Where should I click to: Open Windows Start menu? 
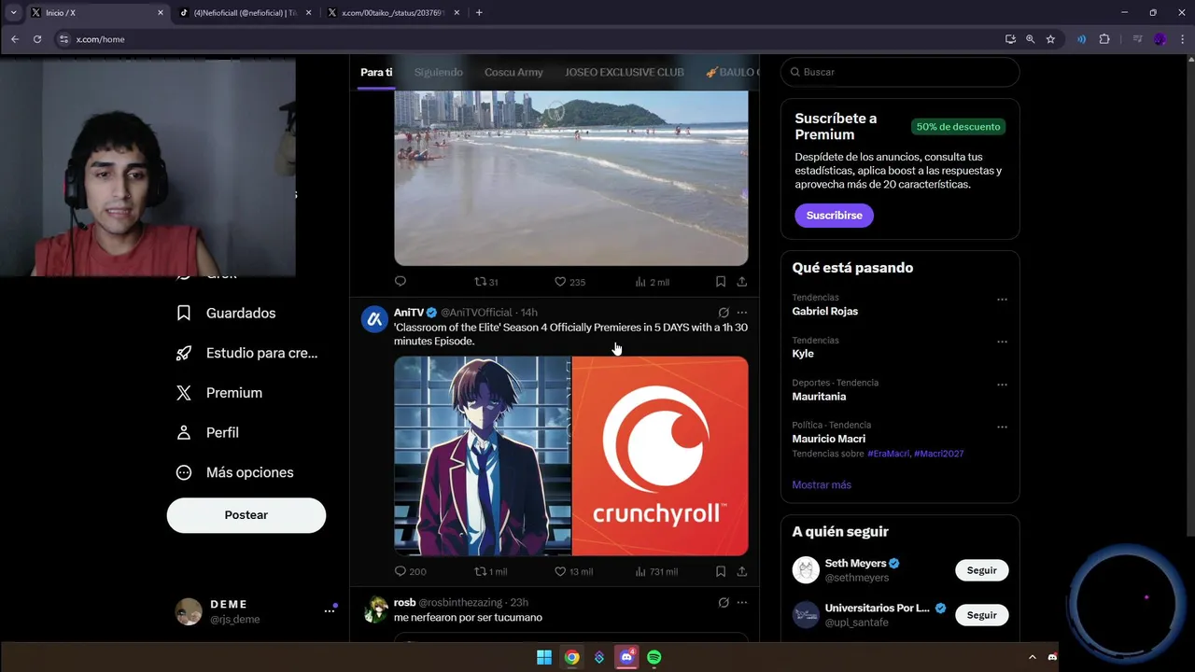(544, 657)
